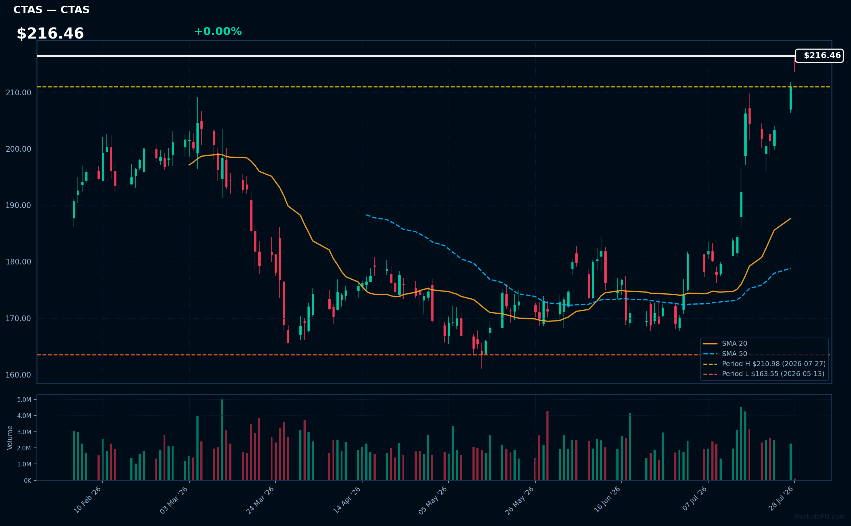851x526 pixels.
Task: Click the 24 Mar '26 date label
Action: (260, 500)
